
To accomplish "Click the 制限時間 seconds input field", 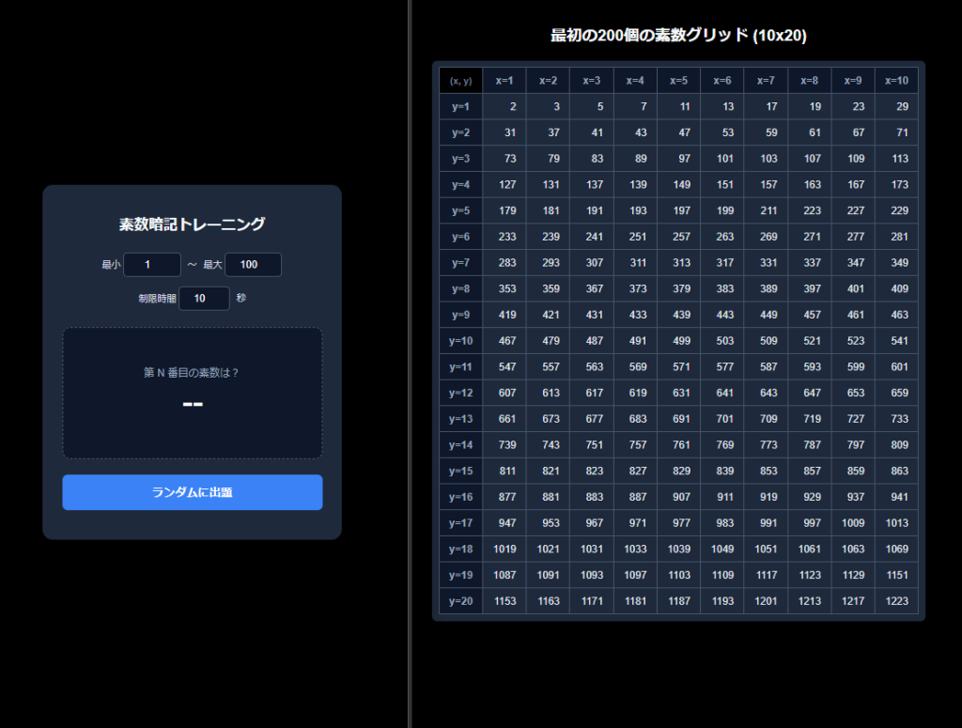I will tap(204, 298).
